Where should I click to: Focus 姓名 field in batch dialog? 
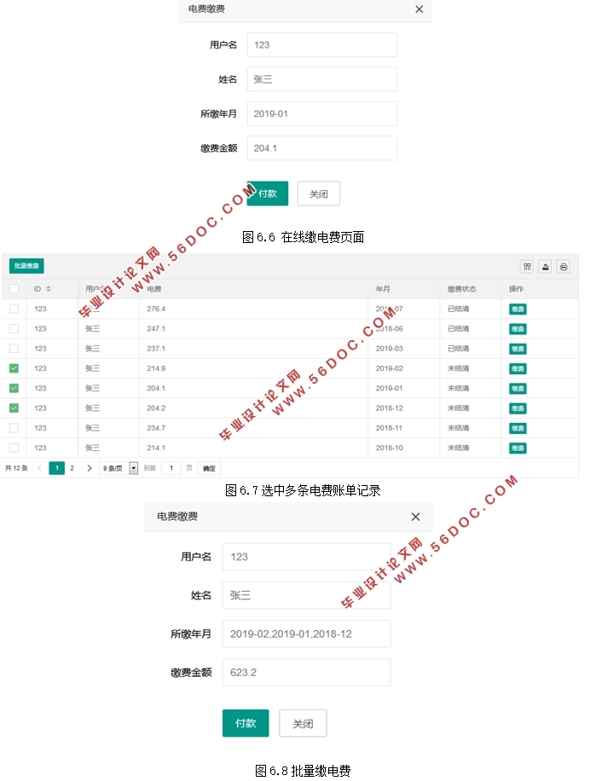pos(307,595)
